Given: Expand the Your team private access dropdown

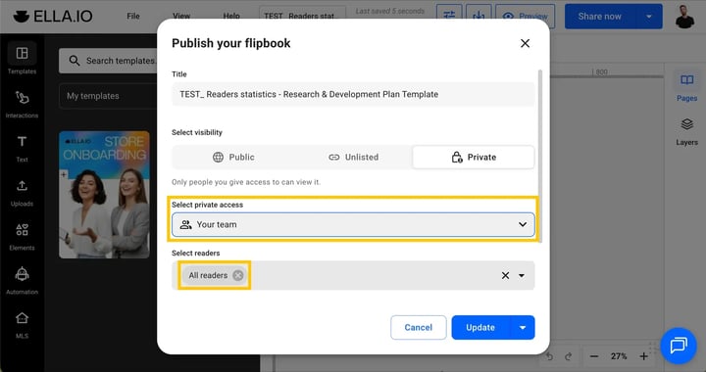Looking at the screenshot, I should [353, 224].
